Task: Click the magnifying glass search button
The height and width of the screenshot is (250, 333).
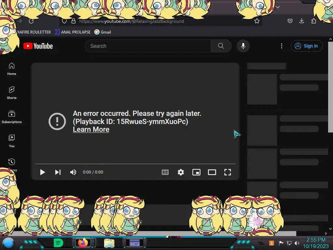Action: (x=221, y=46)
